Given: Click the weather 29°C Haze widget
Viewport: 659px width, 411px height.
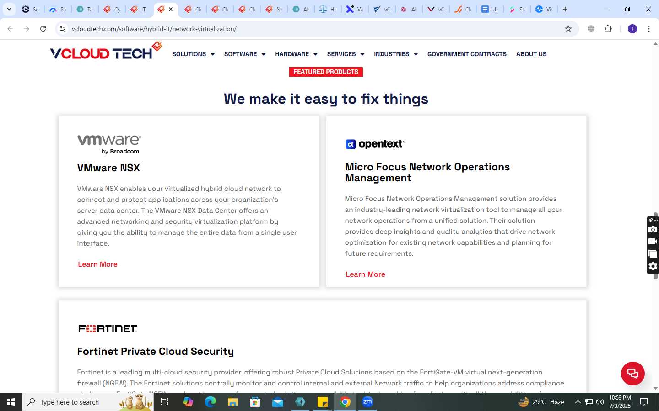Looking at the screenshot, I should tap(541, 402).
